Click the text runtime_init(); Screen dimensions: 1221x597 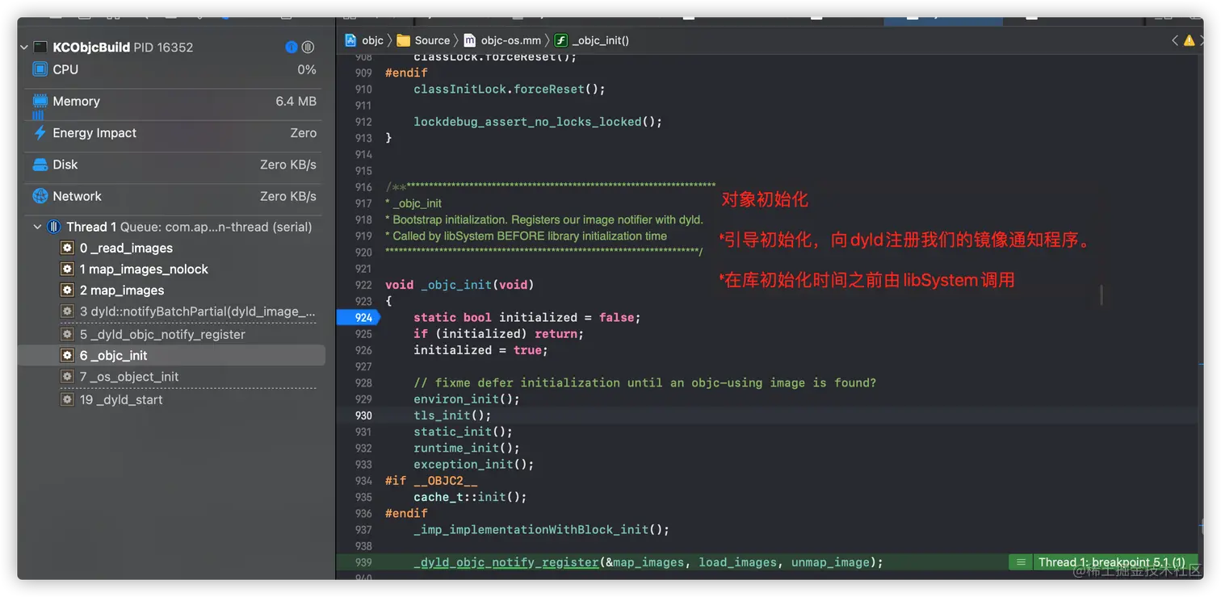click(x=467, y=448)
